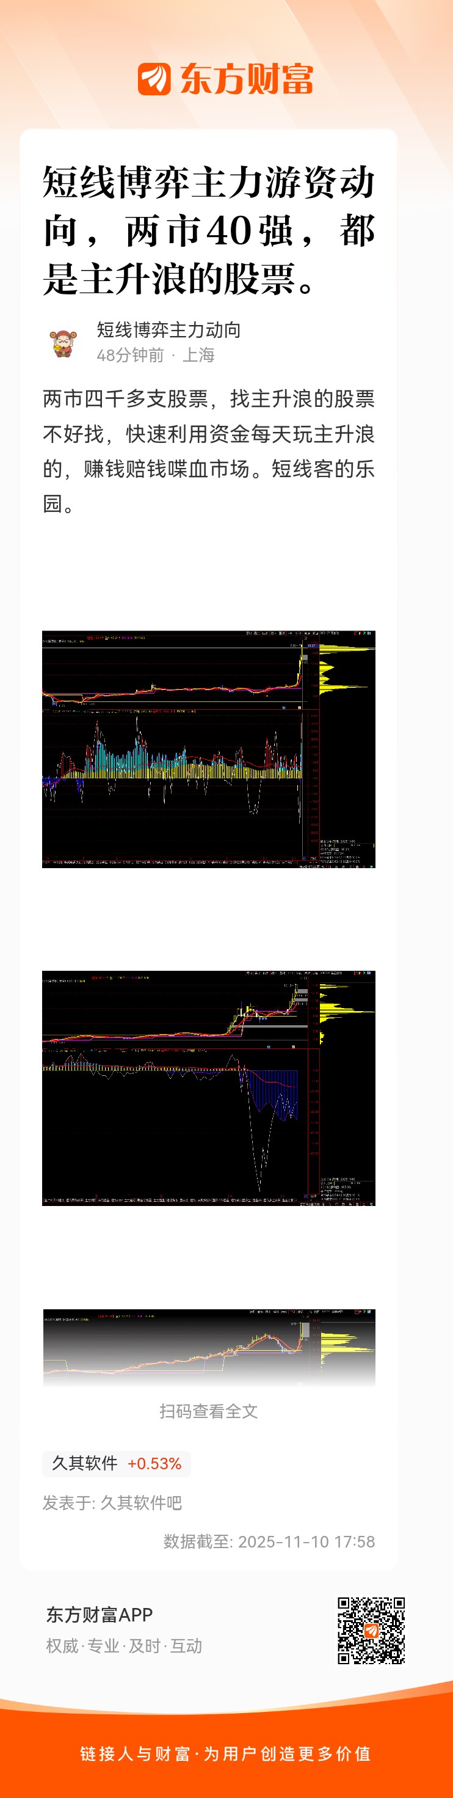Select data timestamp 2025-11-10 17:58

point(306,1542)
